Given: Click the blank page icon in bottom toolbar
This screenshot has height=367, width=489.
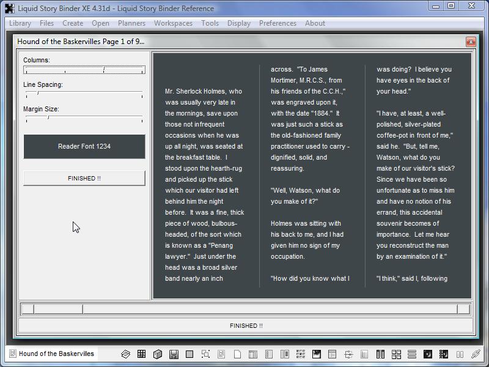Looking at the screenshot, I should [x=237, y=354].
